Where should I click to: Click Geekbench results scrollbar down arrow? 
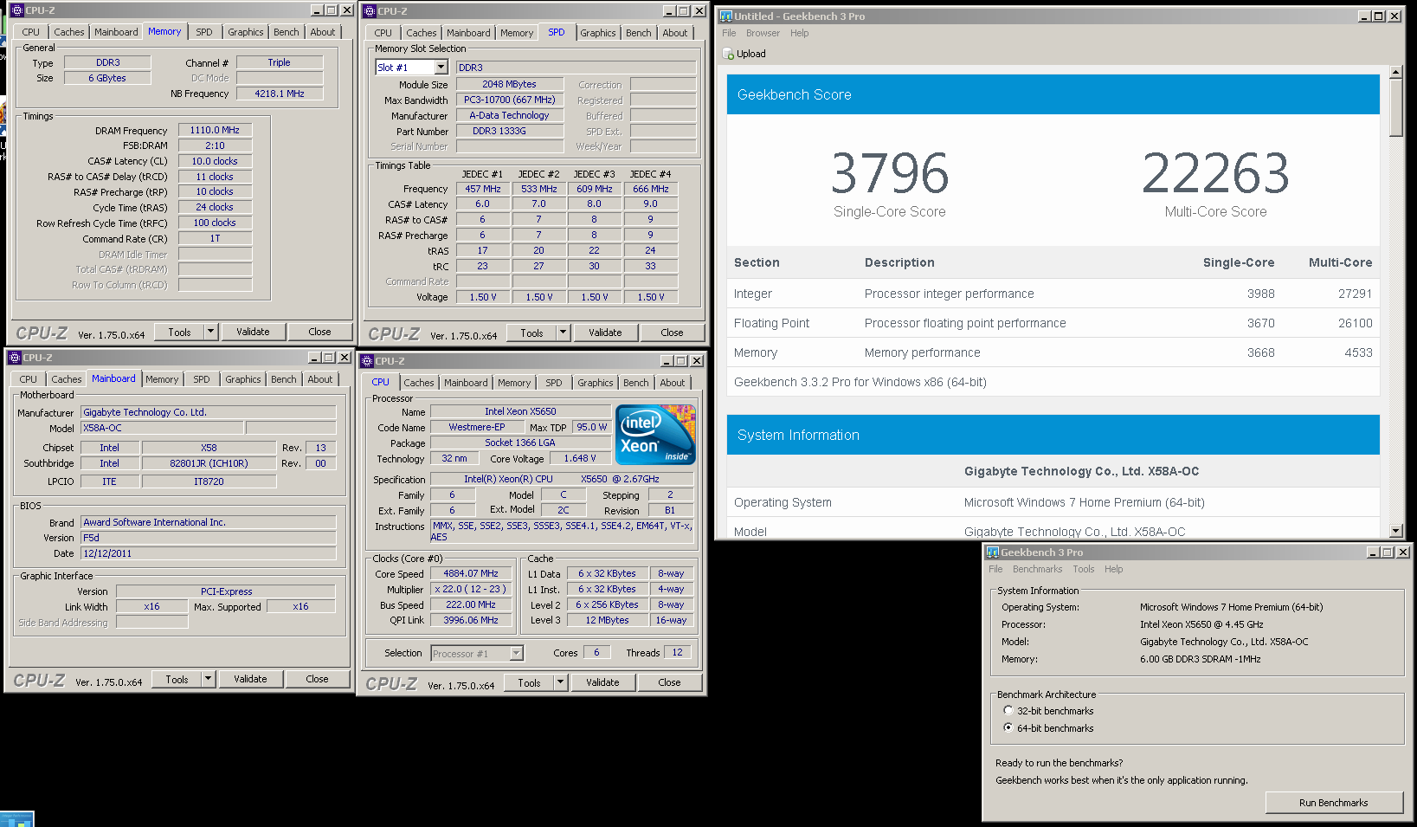1395,531
